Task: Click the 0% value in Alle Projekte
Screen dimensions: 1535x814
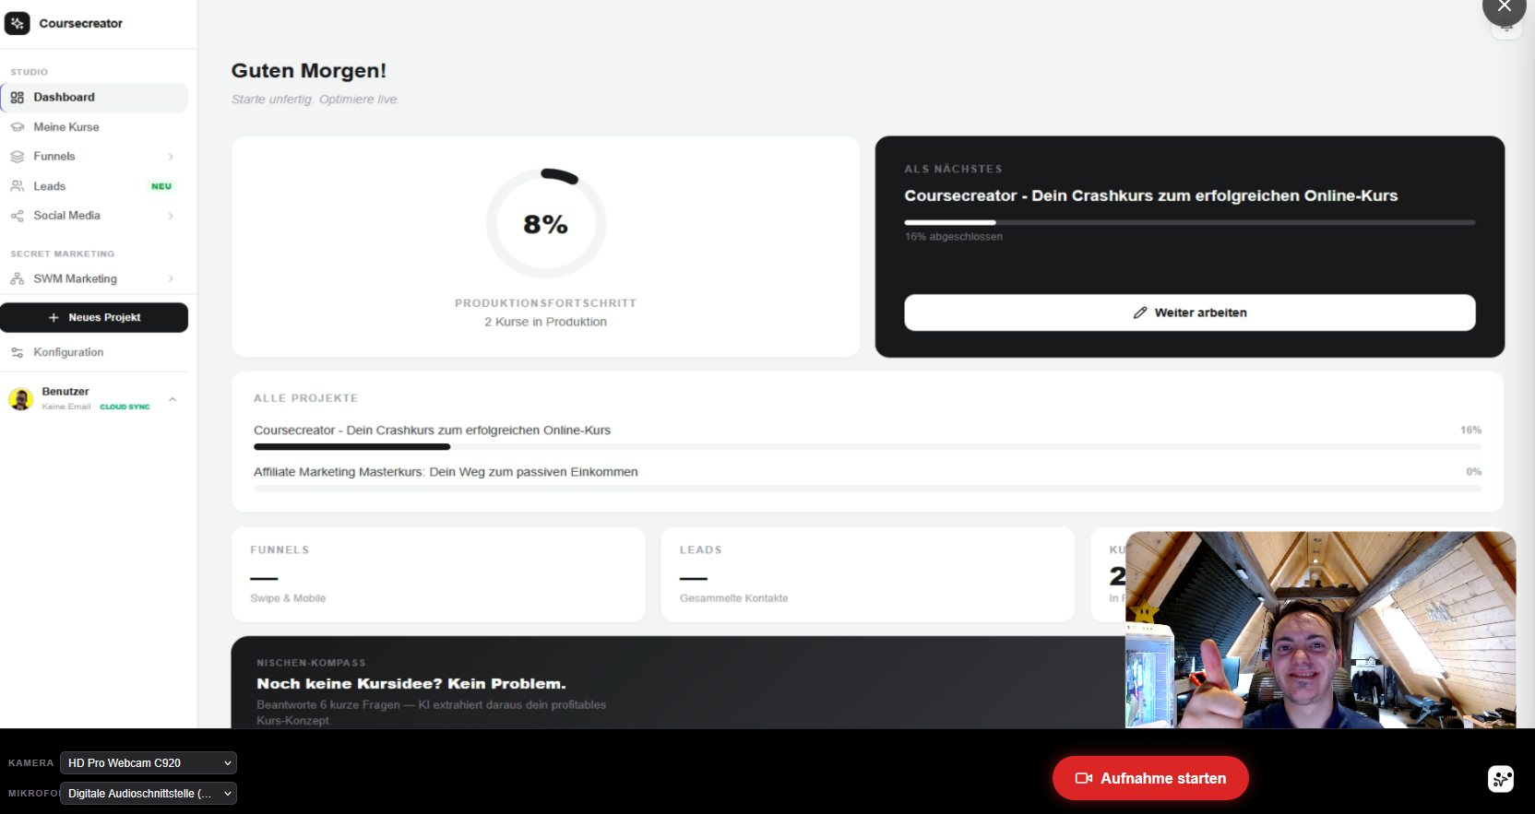Action: (1473, 472)
